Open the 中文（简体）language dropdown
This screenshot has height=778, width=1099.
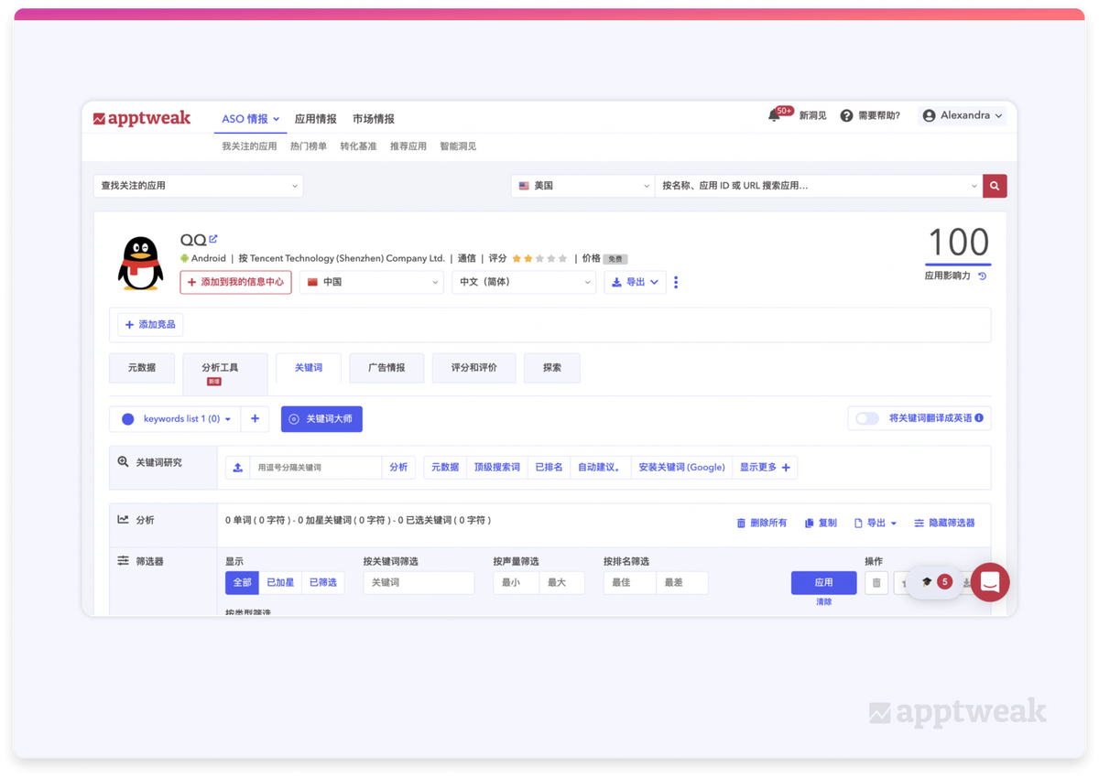524,282
